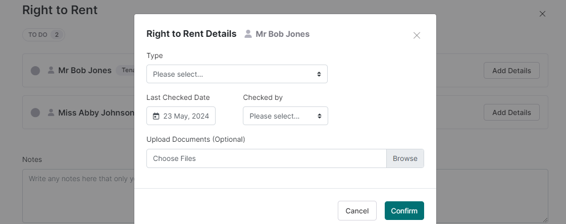Open the Last Checked Date picker

click(181, 116)
